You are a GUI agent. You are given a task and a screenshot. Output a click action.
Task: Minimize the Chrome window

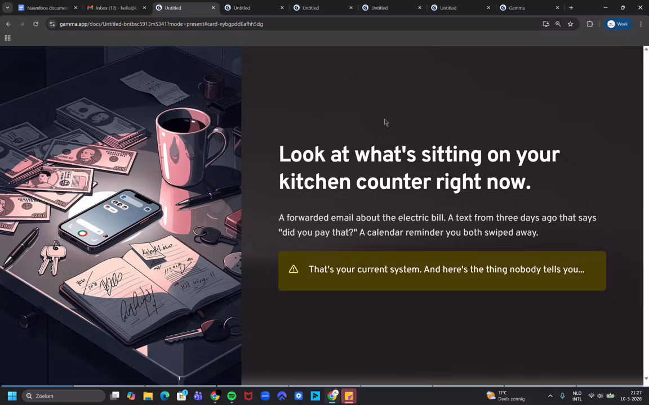click(x=606, y=7)
